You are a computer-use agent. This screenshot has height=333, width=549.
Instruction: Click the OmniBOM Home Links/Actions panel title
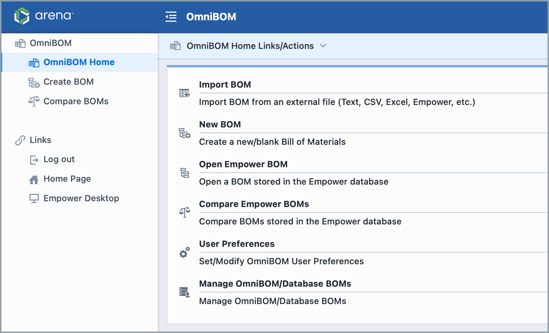coord(250,46)
